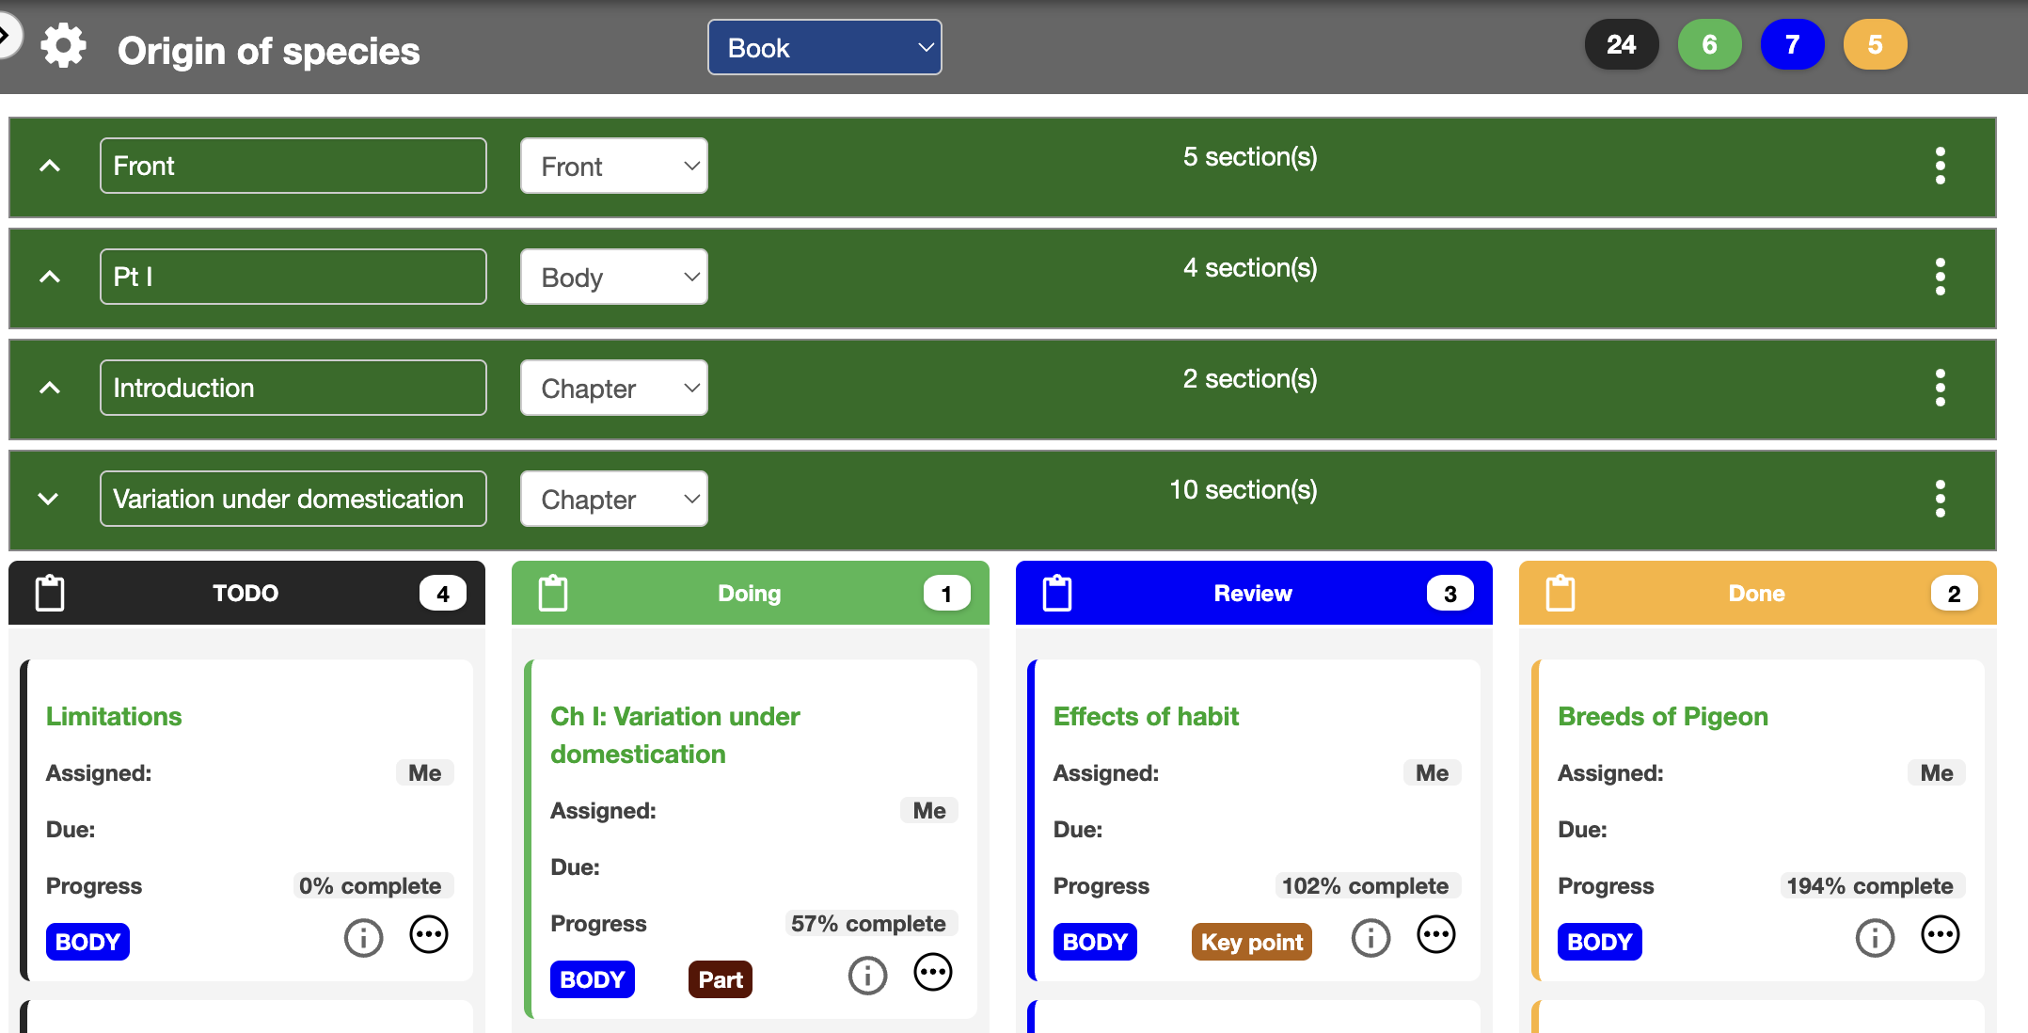The width and height of the screenshot is (2028, 1033).
Task: Show info for Breeds of Pigeon card
Action: (1874, 937)
